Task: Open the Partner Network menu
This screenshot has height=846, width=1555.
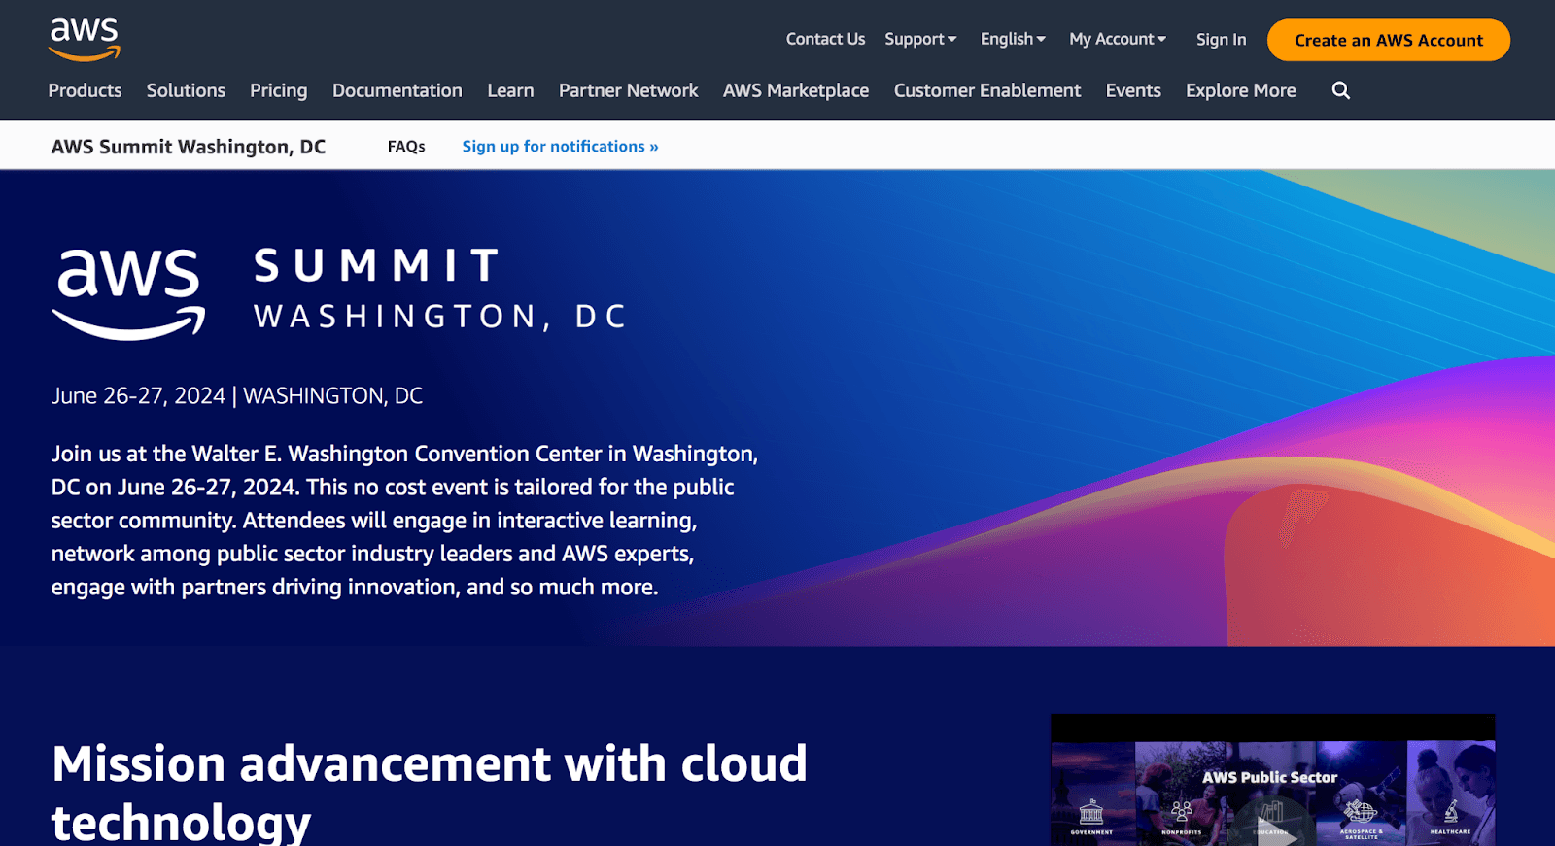Action: 628,90
